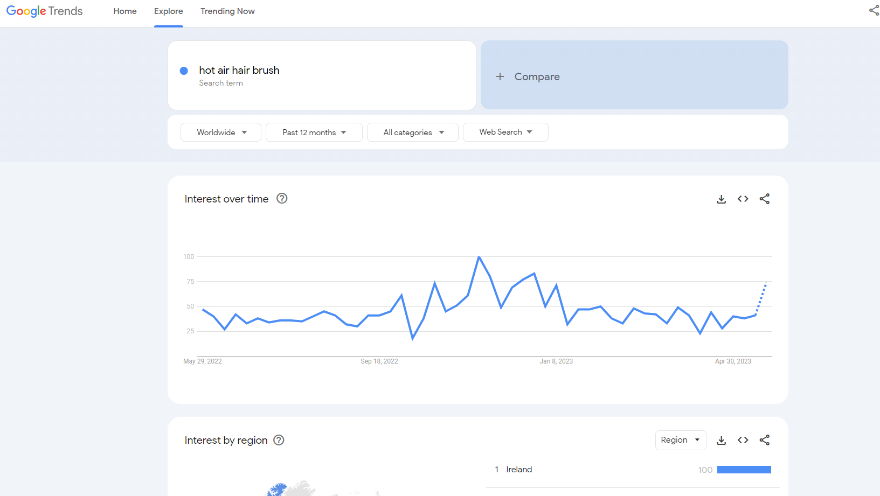This screenshot has height=496, width=880.
Task: Open embed code for Interest over time
Action: click(743, 199)
